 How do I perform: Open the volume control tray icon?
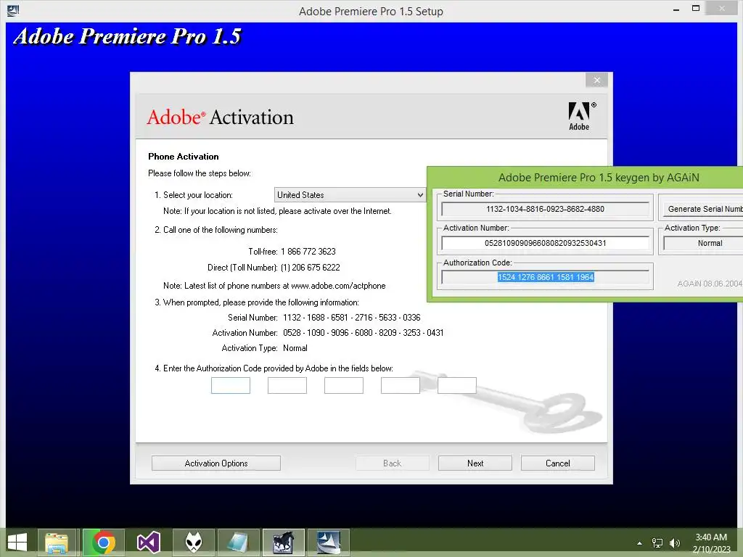pos(675,543)
